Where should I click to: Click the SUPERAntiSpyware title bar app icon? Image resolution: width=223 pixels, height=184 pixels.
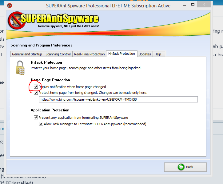click(x=10, y=6)
